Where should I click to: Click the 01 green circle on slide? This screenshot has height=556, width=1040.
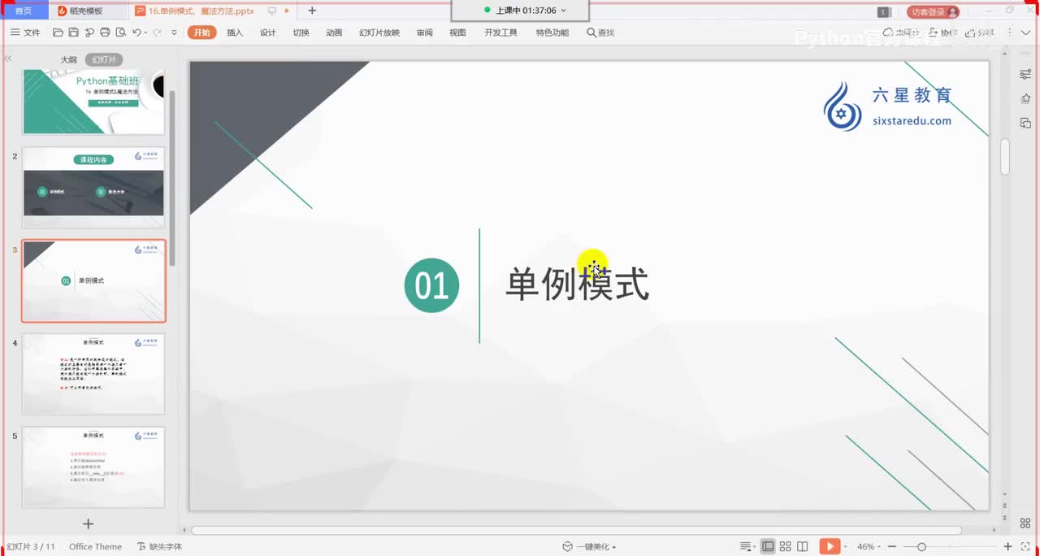tap(431, 285)
